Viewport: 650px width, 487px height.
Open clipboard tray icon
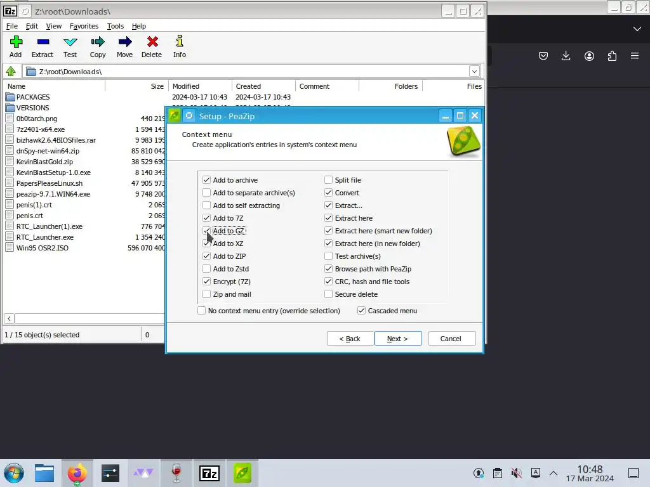tap(498, 473)
